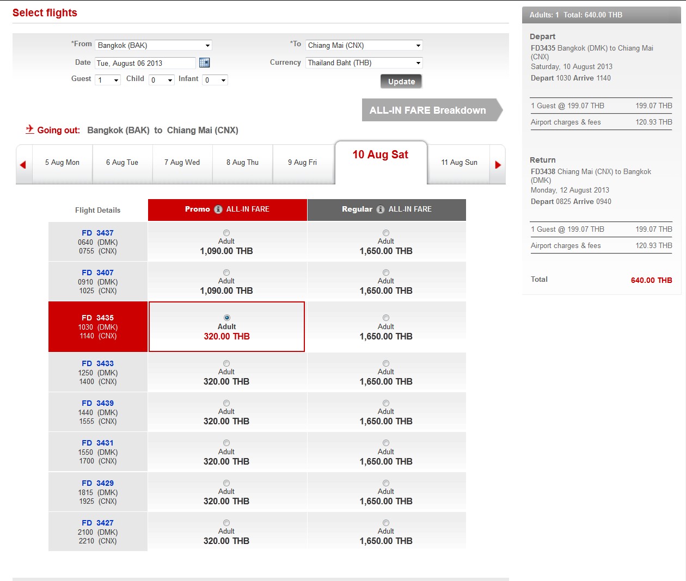Open flight FD 3427 details link
The height and width of the screenshot is (581, 686).
click(x=98, y=523)
